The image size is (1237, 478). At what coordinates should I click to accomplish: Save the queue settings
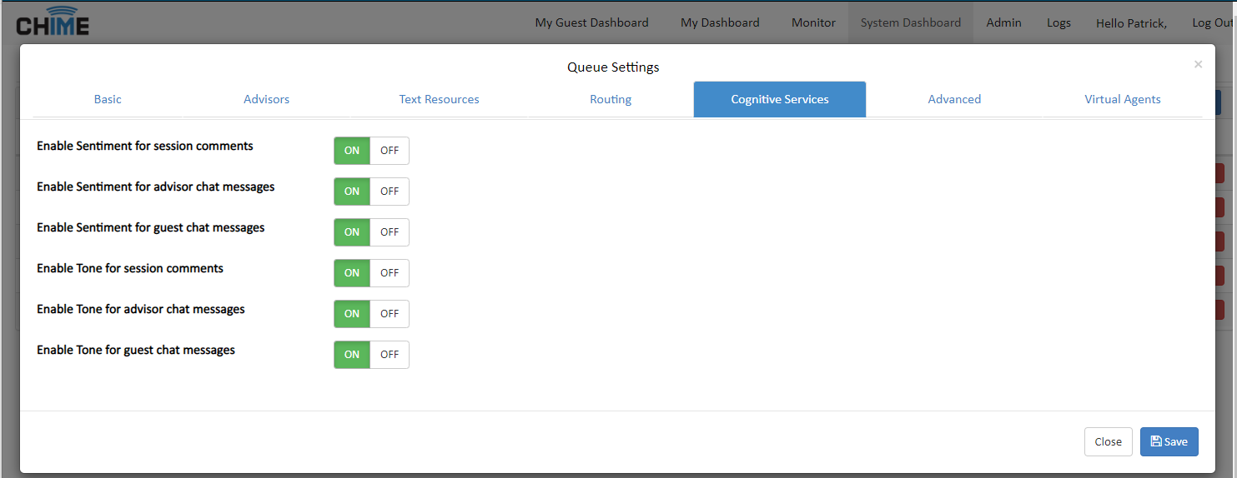point(1169,441)
